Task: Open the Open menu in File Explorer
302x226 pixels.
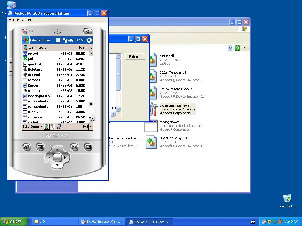Action: [x=35, y=127]
